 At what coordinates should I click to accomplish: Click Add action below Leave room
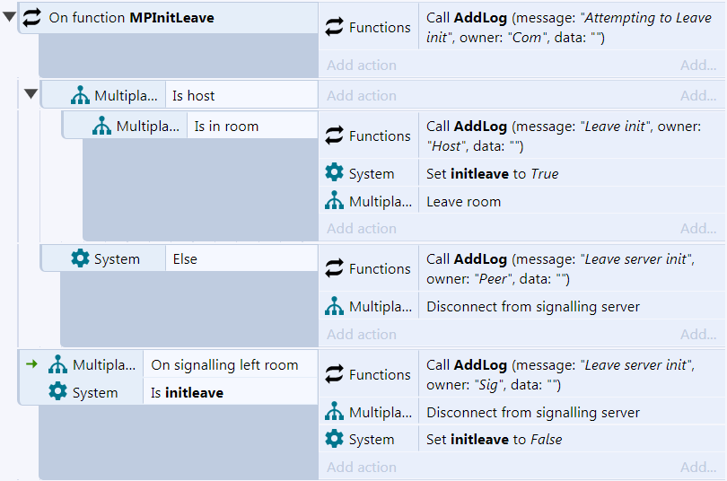[362, 229]
